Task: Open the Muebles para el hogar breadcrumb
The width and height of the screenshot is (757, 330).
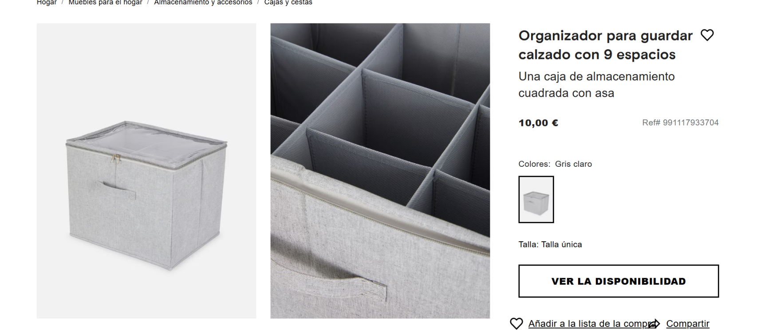Action: [105, 2]
